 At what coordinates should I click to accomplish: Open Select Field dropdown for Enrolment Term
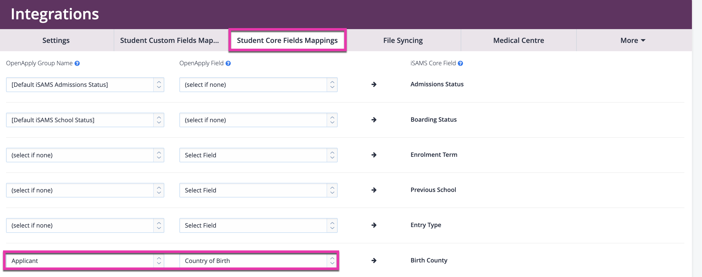[x=258, y=155]
